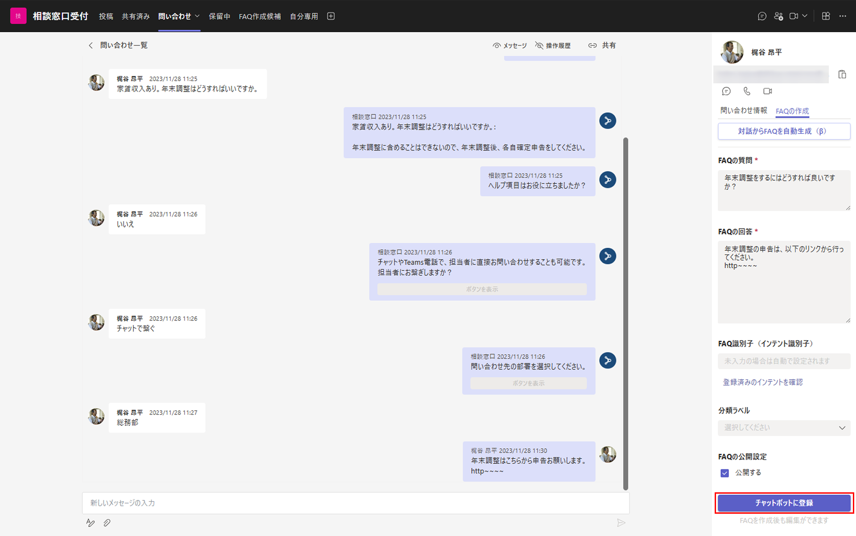The image size is (856, 536).
Task: Attach a file with the paperclip icon
Action: tap(107, 523)
